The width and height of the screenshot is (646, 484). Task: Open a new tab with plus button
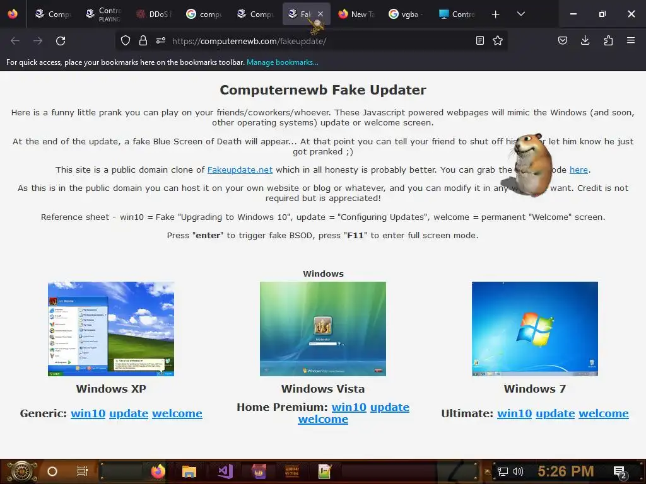tap(496, 14)
